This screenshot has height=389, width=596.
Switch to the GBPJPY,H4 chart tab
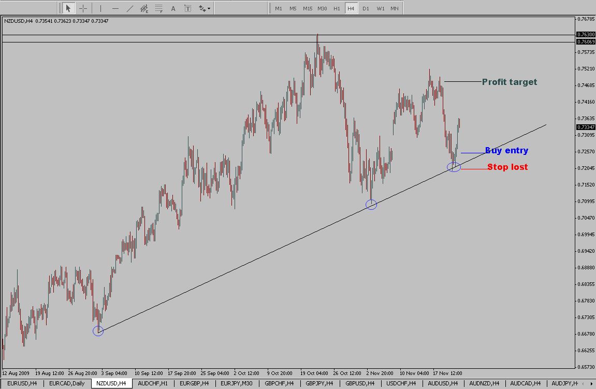(x=318, y=383)
